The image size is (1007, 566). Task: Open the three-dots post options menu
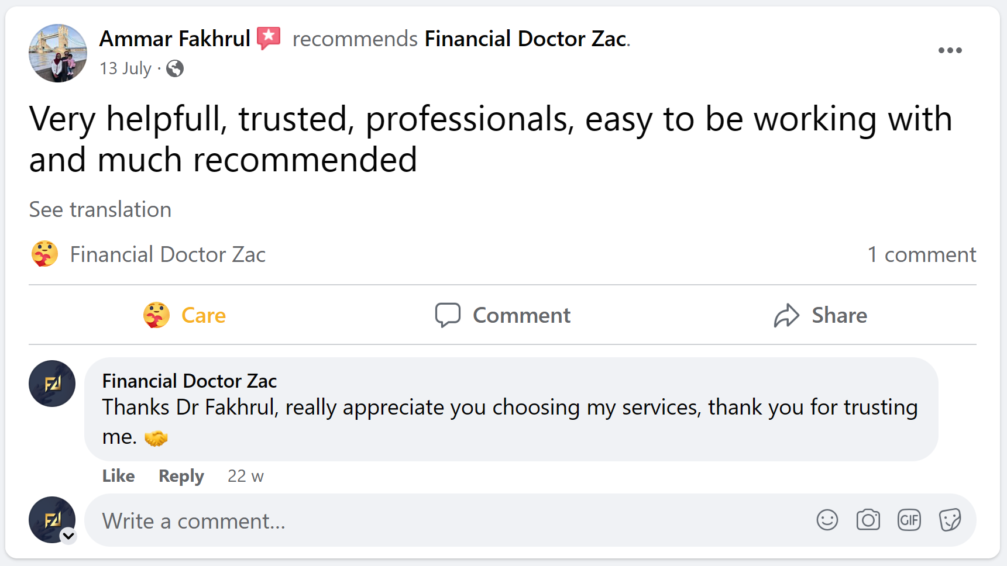coord(950,50)
